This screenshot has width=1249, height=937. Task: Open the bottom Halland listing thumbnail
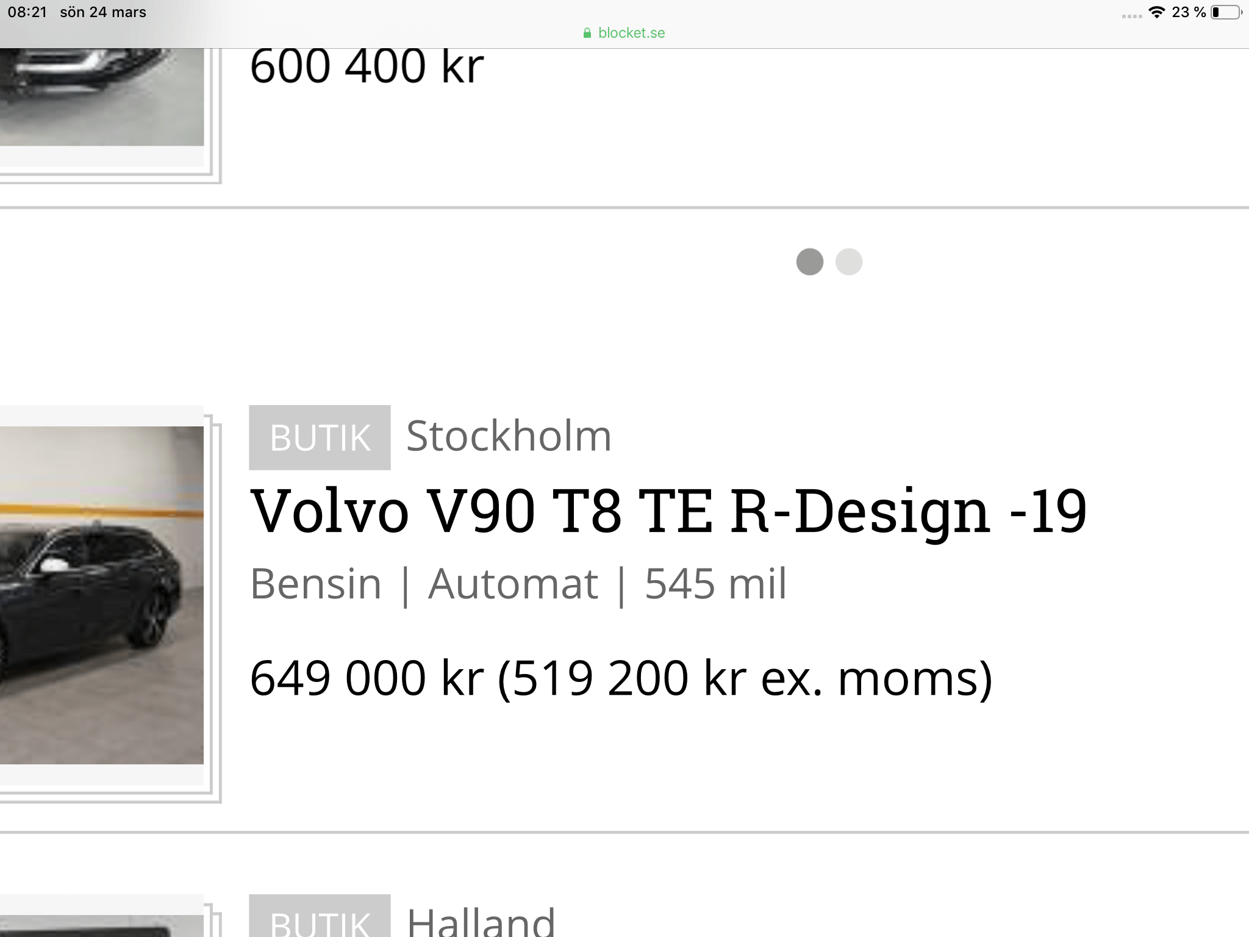click(102, 925)
